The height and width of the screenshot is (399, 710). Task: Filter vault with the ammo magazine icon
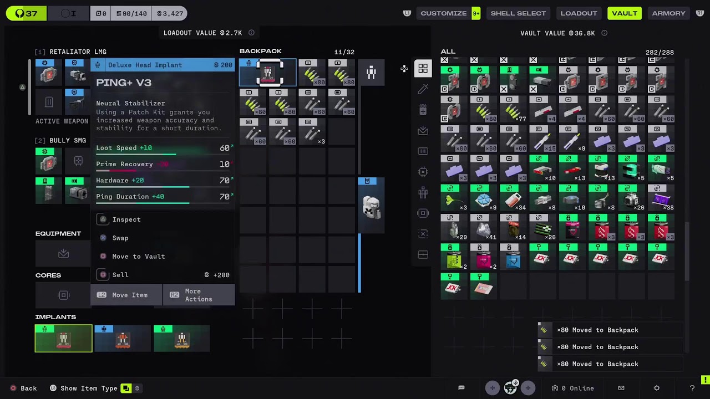tap(423, 151)
